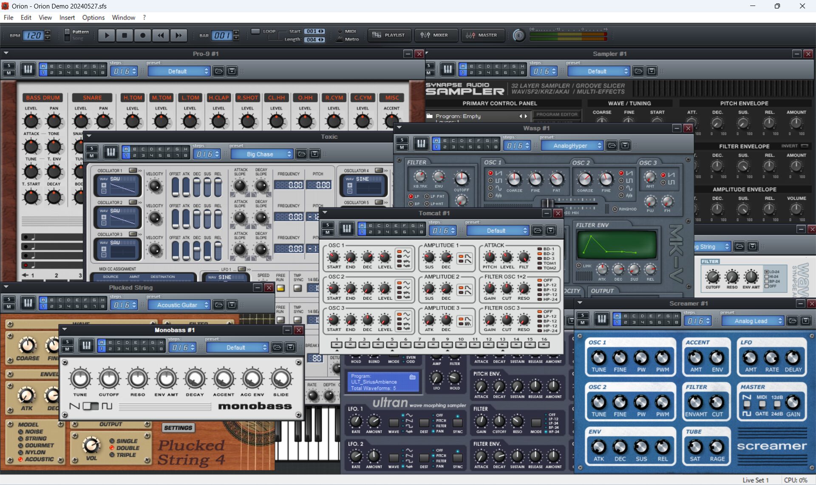Open the Playlist window
816x485 pixels.
(389, 35)
